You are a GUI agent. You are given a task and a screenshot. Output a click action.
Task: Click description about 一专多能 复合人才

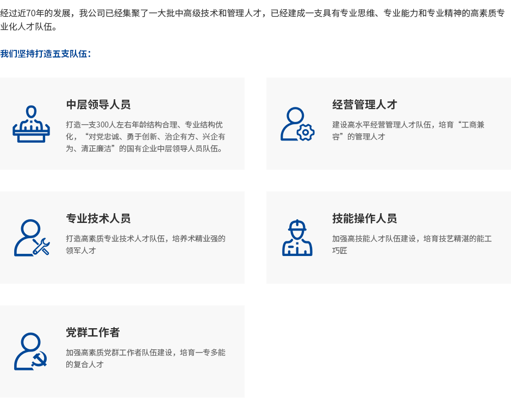pyautogui.click(x=146, y=358)
